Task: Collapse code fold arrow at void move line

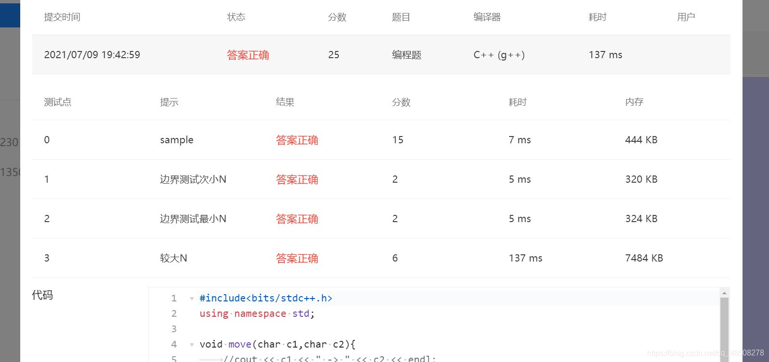Action: click(192, 345)
